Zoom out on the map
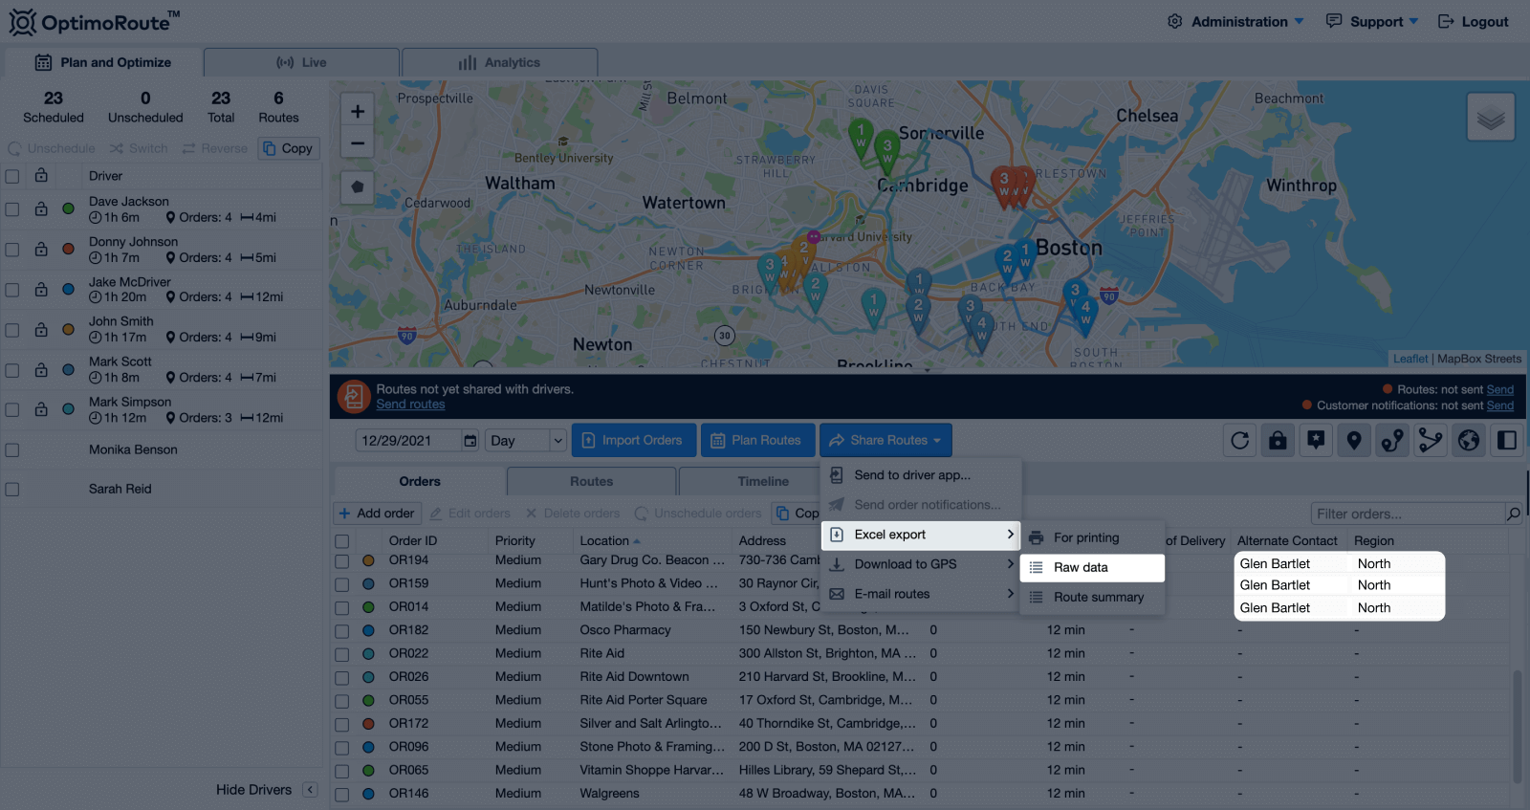The height and width of the screenshot is (810, 1530). [x=357, y=143]
